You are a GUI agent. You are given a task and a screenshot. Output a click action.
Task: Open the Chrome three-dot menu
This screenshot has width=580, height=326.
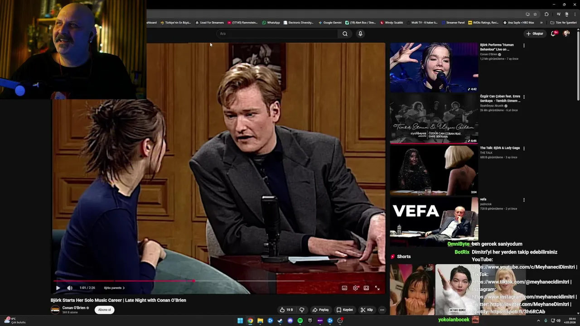[x=575, y=14]
